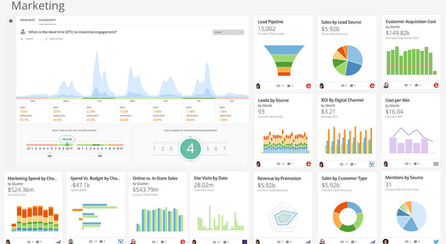Select the Engagement tab
This screenshot has height=244, width=446.
click(47, 20)
